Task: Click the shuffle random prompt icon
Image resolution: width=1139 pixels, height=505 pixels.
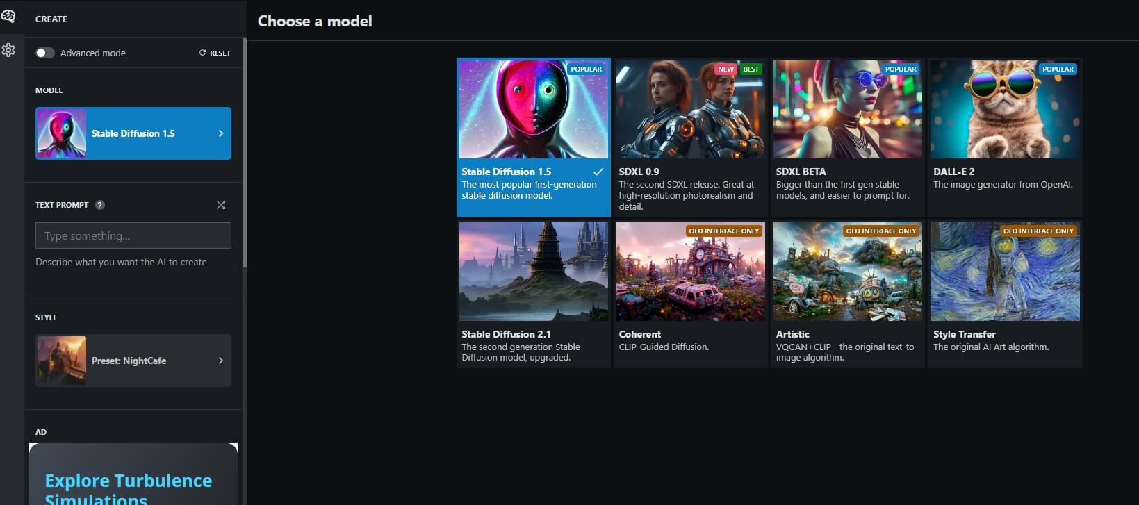Action: pyautogui.click(x=221, y=205)
